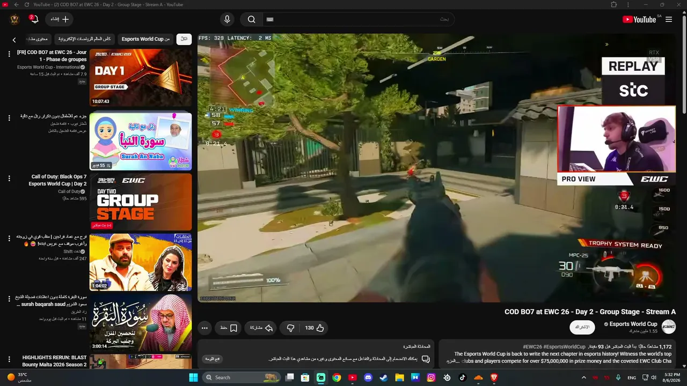This screenshot has height=386, width=687.
Task: Open the Windows Start menu
Action: pos(193,377)
